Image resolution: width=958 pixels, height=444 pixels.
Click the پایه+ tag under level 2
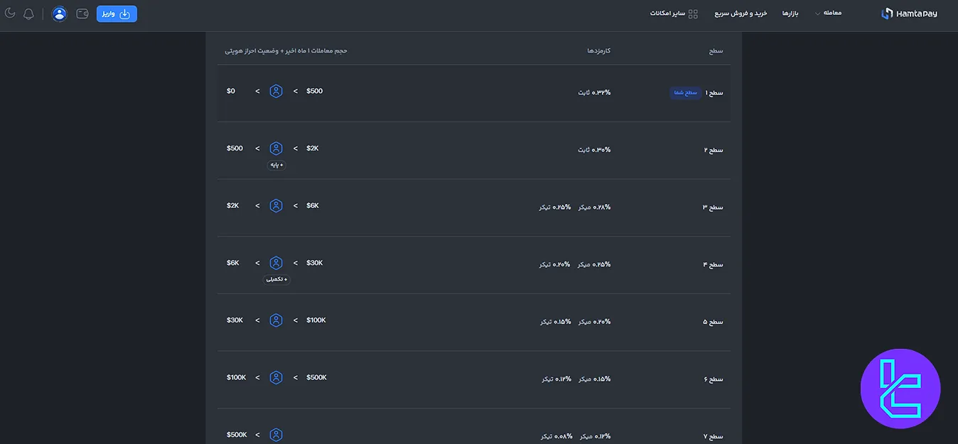pyautogui.click(x=276, y=166)
